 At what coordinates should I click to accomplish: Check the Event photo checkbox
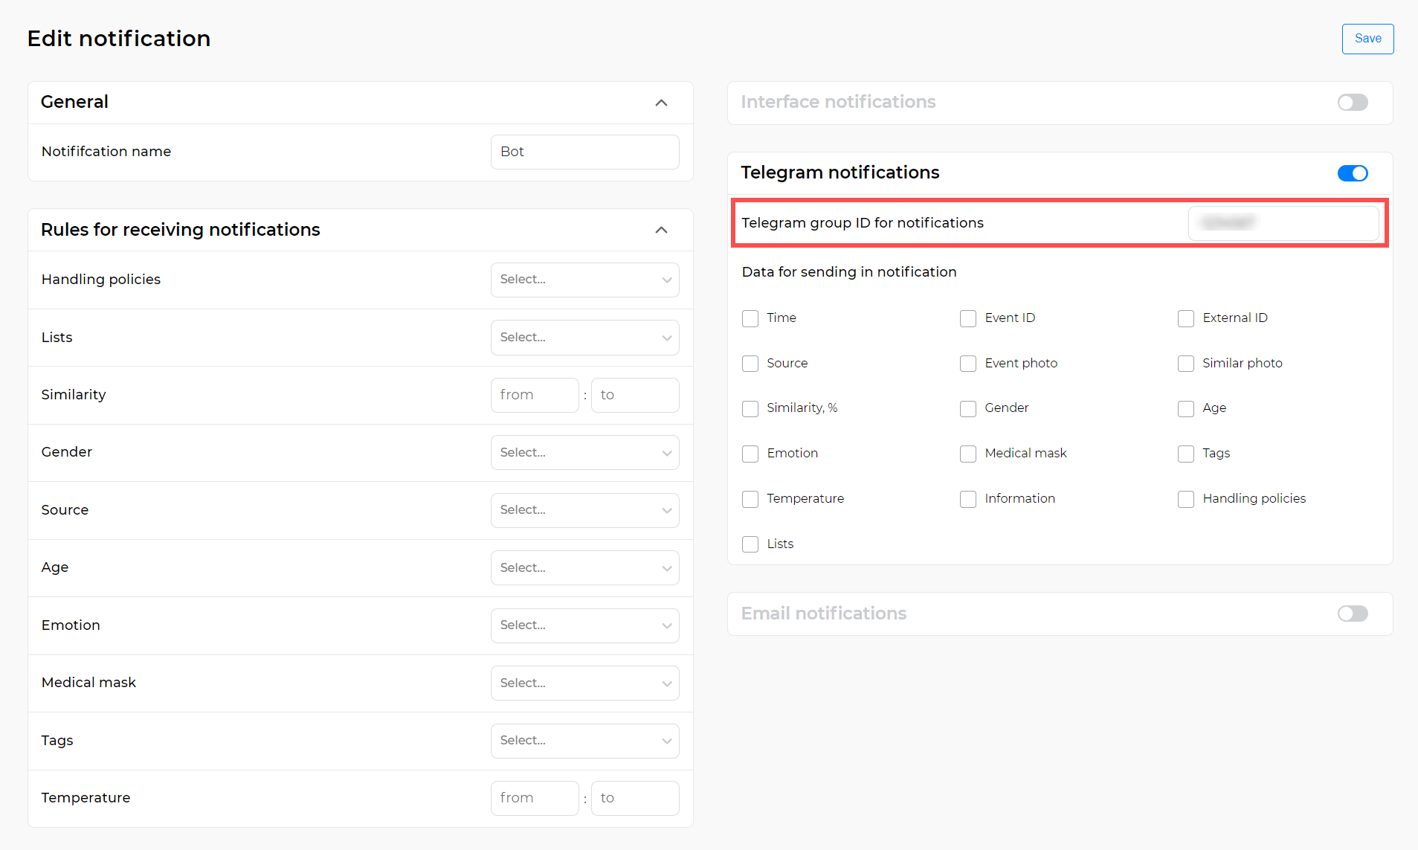point(967,364)
